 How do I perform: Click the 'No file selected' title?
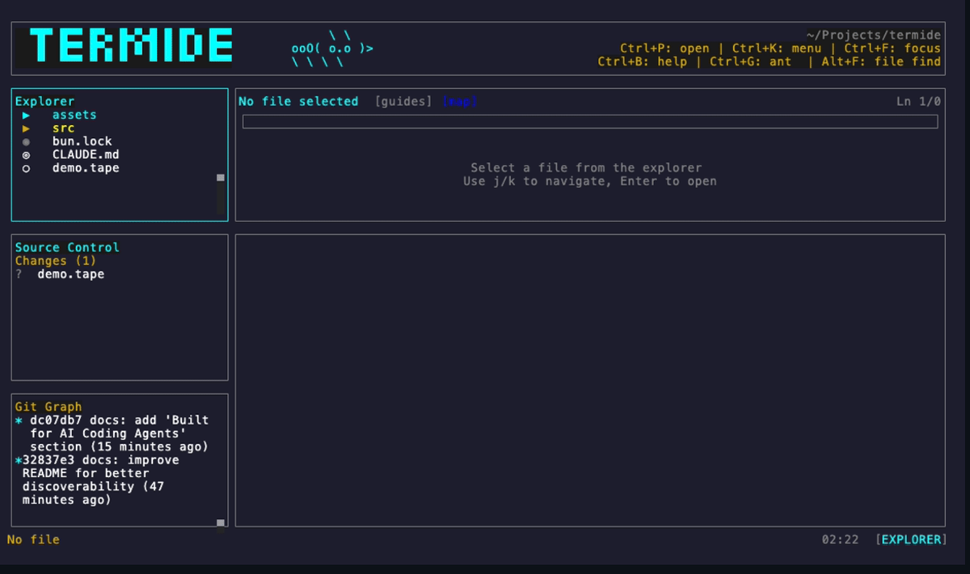(298, 101)
